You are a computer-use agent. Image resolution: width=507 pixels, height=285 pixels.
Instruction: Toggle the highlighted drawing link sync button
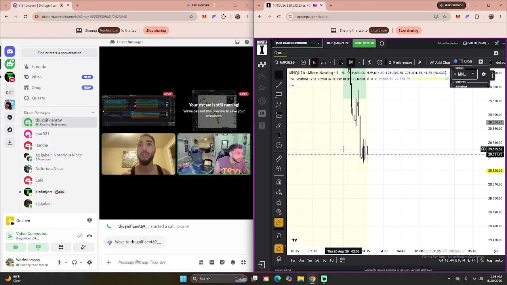tap(279, 222)
